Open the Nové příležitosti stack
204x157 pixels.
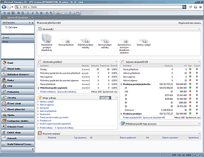[66, 43]
